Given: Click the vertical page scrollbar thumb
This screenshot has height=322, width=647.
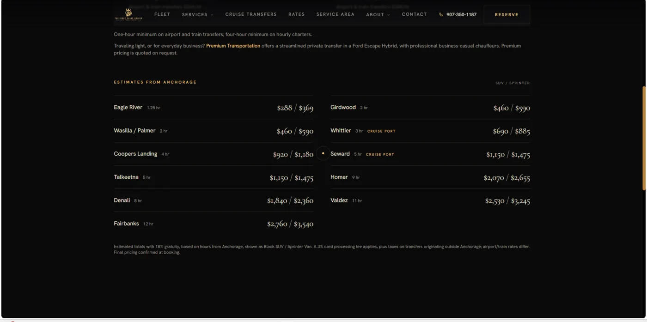Looking at the screenshot, I should 644,138.
